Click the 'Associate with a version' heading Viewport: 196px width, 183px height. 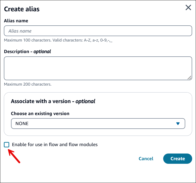tap(53, 101)
